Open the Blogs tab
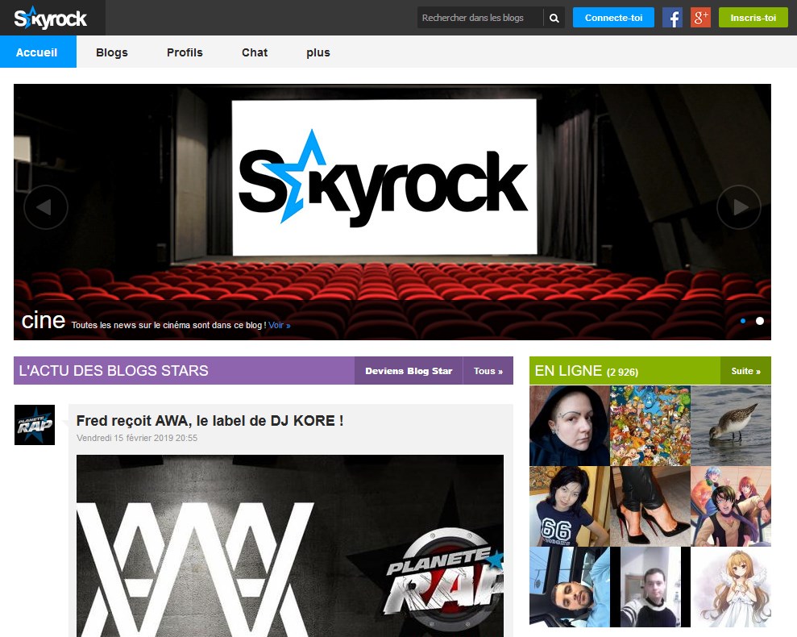Screen dimensions: 797x637 pyautogui.click(x=112, y=52)
